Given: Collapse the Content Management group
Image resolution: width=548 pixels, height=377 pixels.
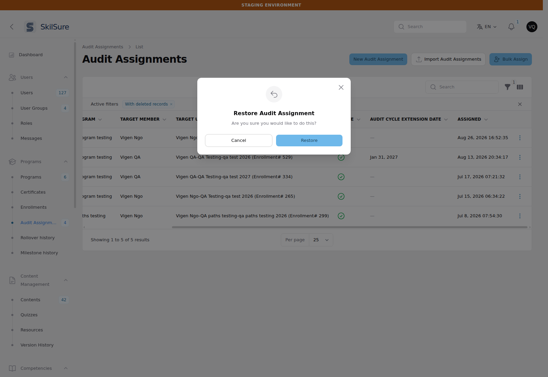Looking at the screenshot, I should click(x=66, y=280).
